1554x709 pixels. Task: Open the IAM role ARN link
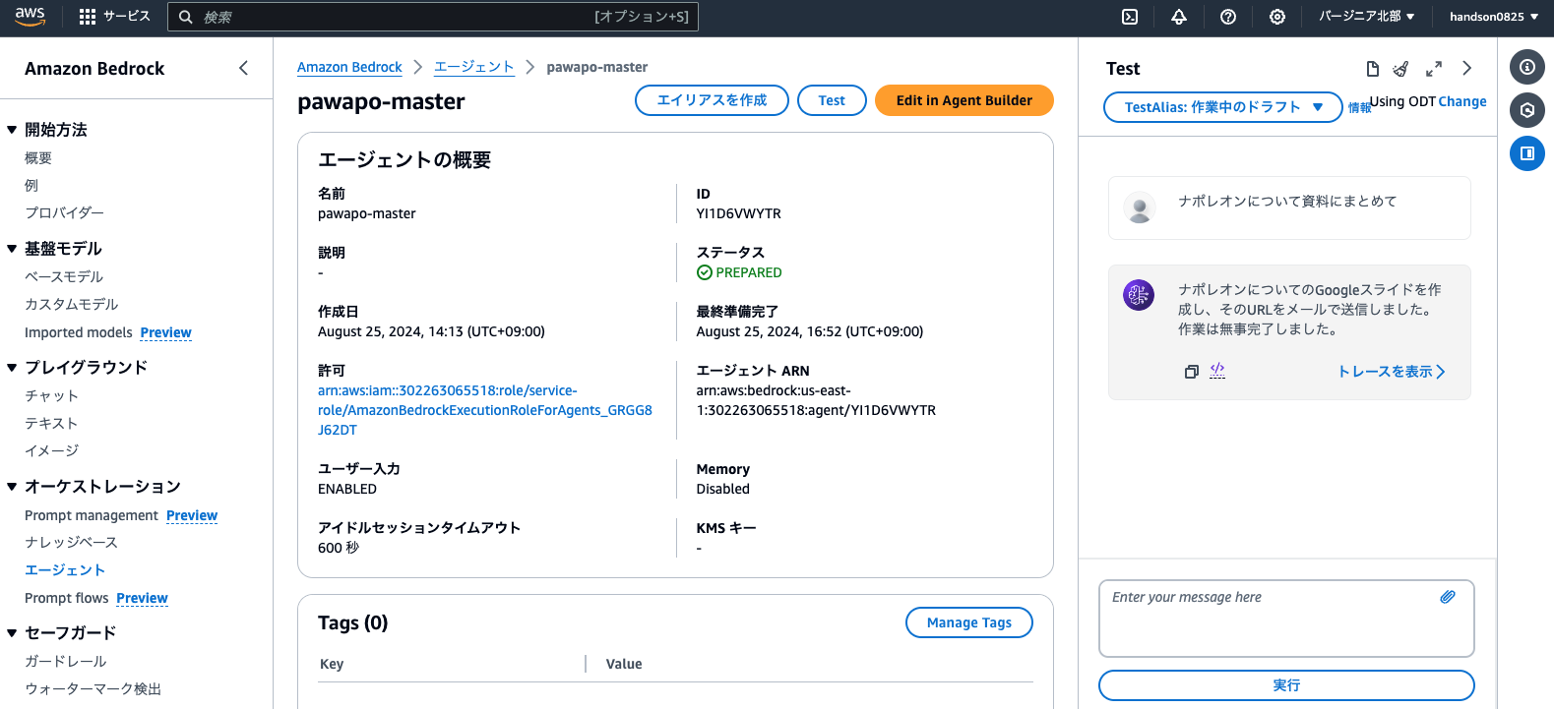tap(485, 410)
